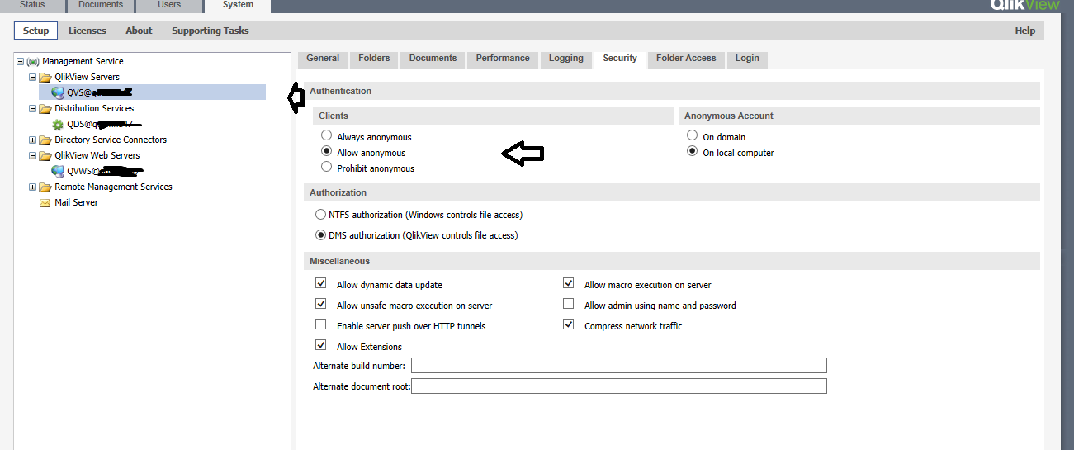Select the QVWS web server entry

tap(106, 171)
